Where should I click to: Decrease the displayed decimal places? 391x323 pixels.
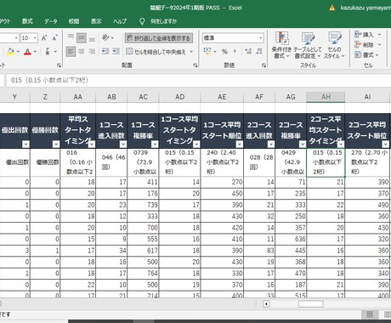pyautogui.click(x=259, y=52)
